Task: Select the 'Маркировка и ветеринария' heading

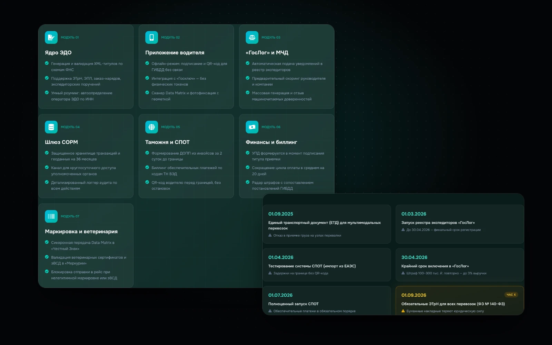Action: [x=81, y=231]
